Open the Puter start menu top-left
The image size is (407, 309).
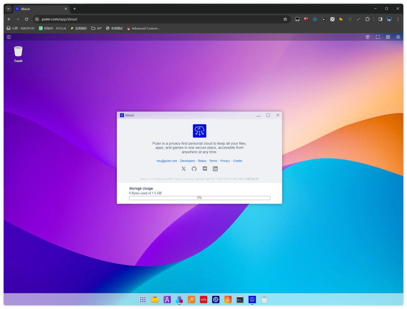coord(8,37)
